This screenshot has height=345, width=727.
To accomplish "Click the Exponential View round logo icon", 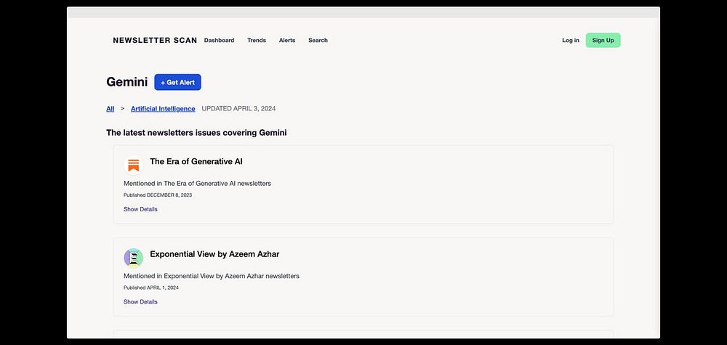I will [134, 258].
